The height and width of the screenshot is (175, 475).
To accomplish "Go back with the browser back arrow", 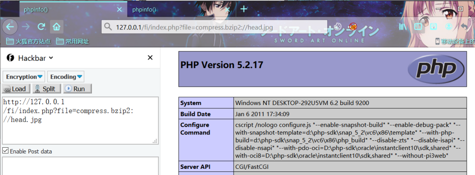I will point(10,27).
